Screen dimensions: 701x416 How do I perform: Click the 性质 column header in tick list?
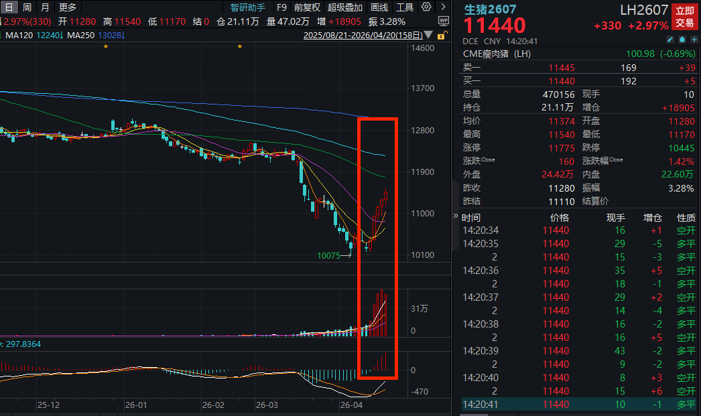(686, 218)
